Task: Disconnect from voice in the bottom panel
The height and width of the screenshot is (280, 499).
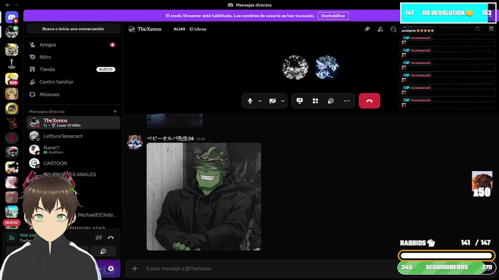Action: coord(111,238)
